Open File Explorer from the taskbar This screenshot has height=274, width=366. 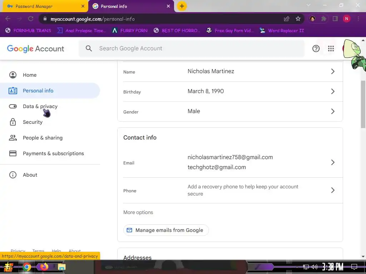pos(61,267)
